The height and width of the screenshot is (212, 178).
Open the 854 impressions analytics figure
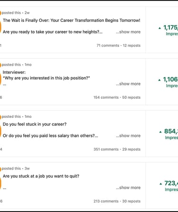click(171, 131)
